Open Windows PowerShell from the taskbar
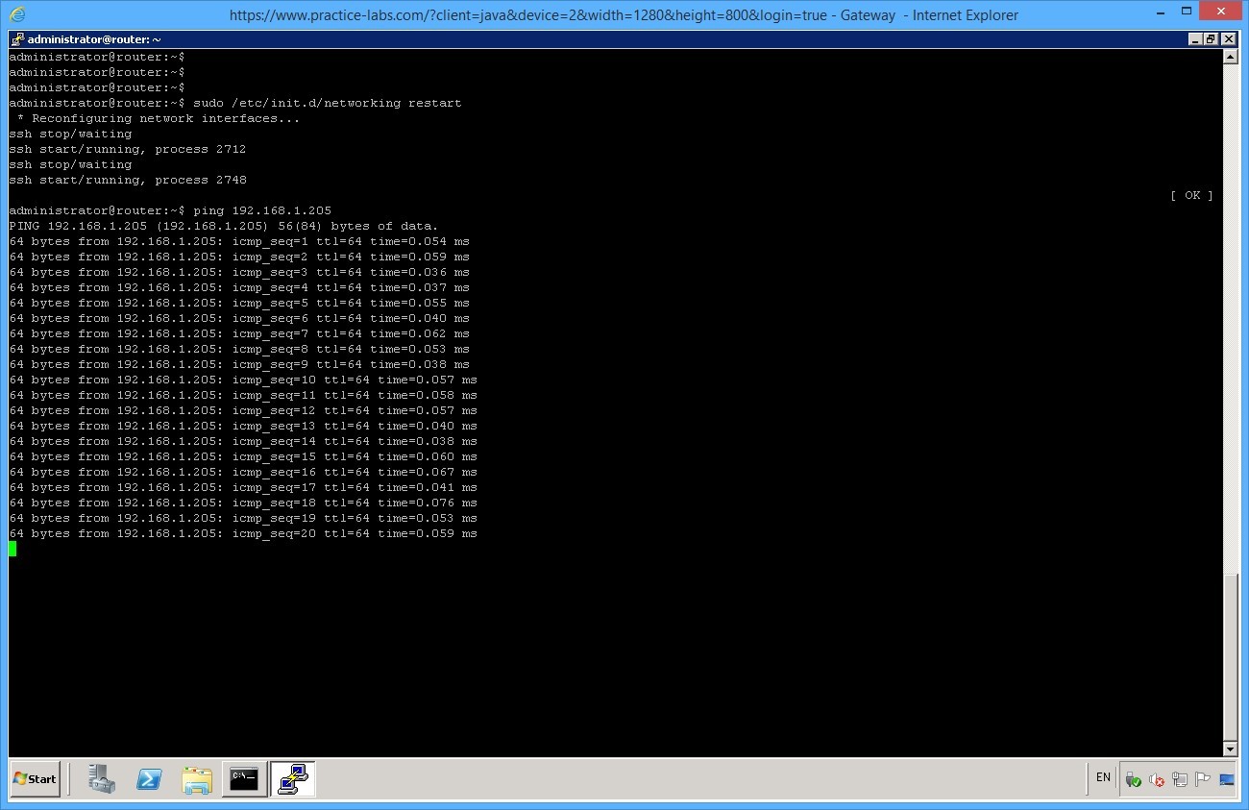The image size is (1249, 810). pos(149,779)
